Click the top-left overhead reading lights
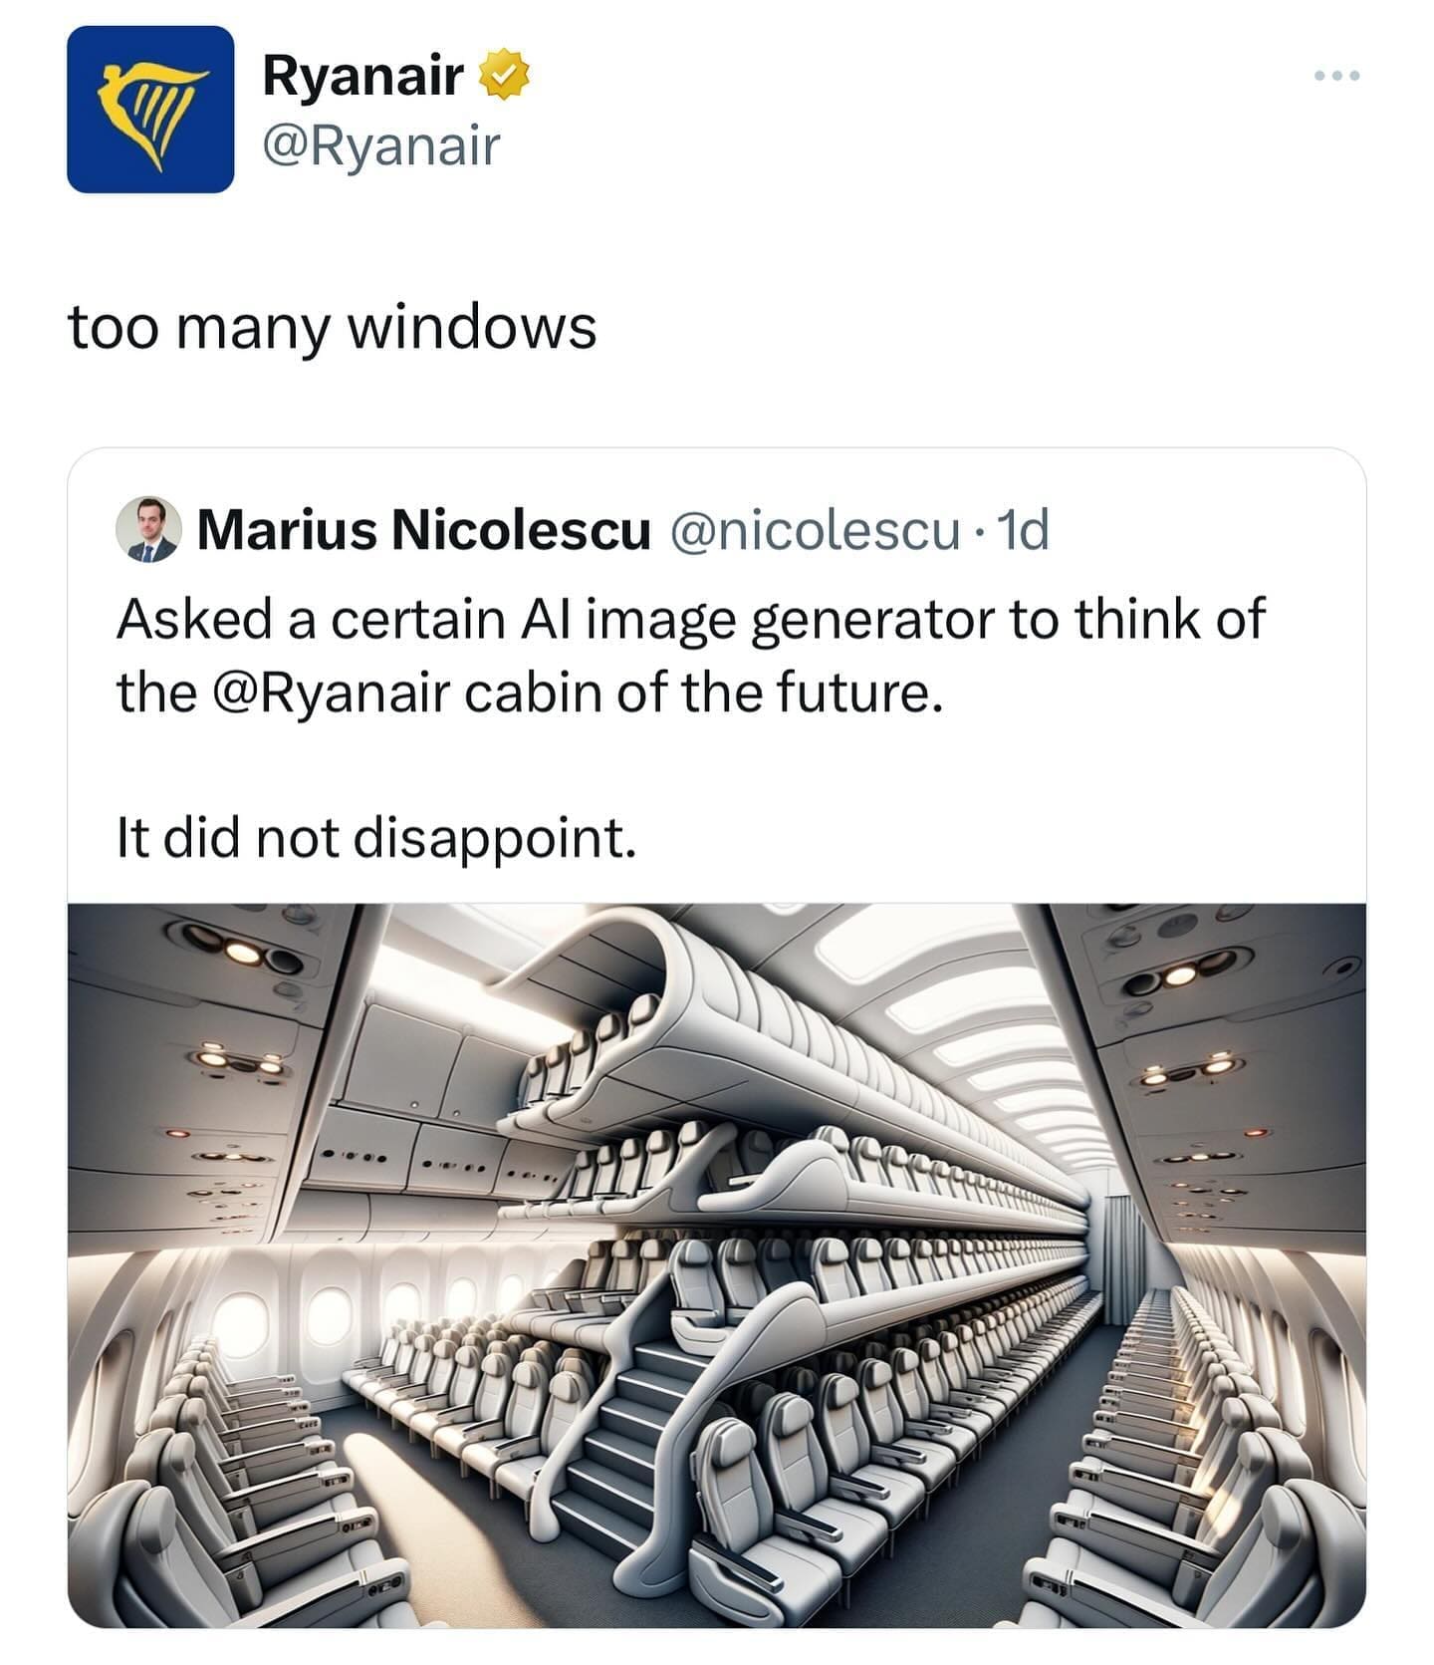This screenshot has height=1665, width=1434. 239,952
